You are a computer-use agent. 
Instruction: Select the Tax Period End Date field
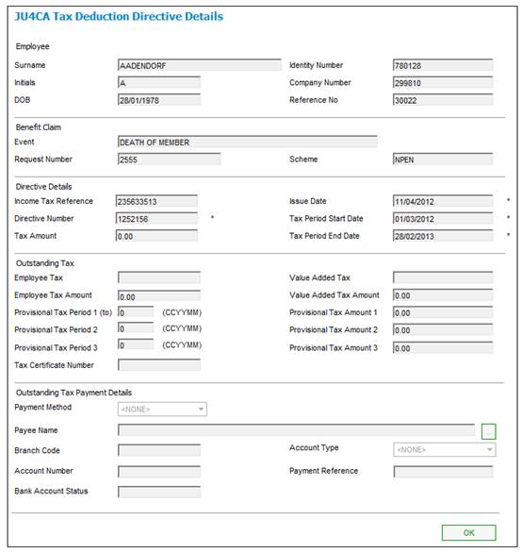pos(443,236)
